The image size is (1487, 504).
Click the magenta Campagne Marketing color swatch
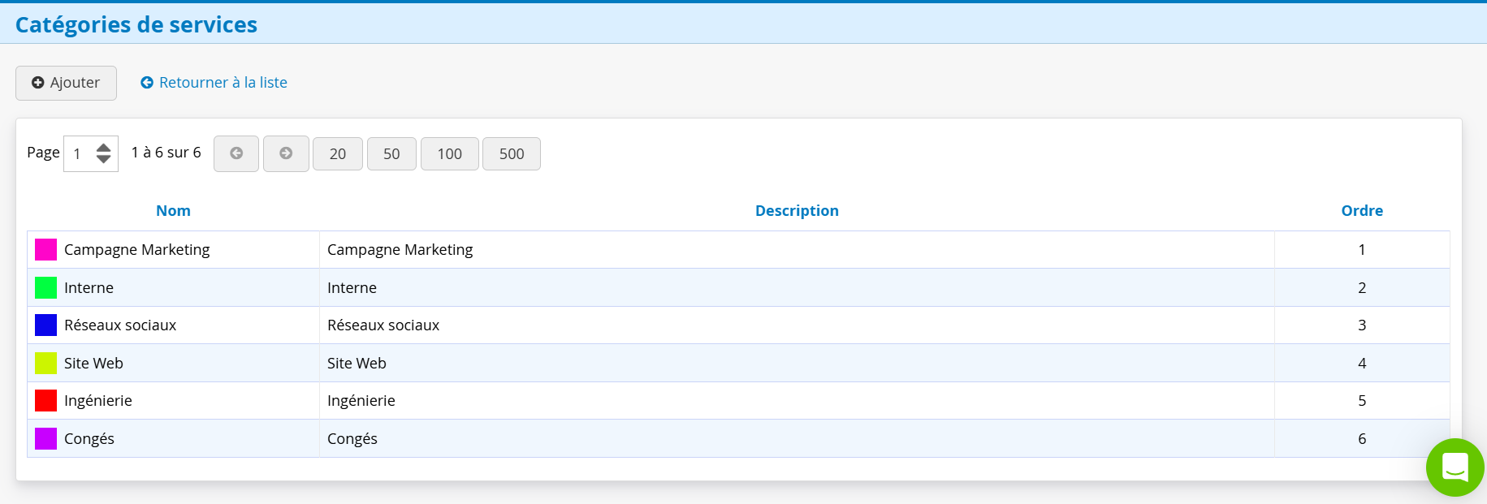pos(45,249)
